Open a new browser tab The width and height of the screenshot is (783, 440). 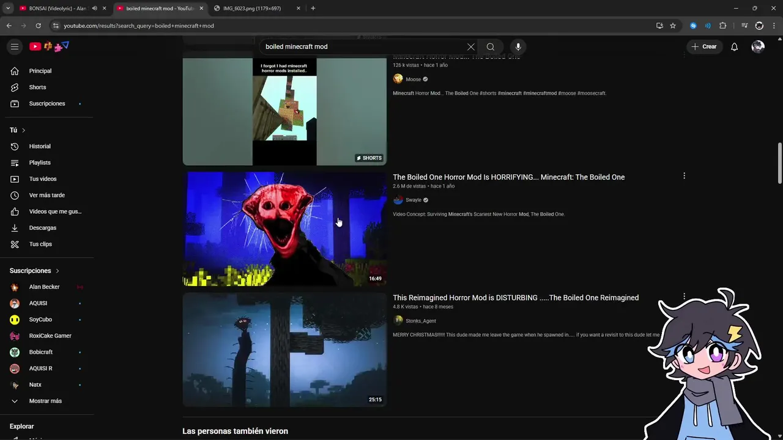pyautogui.click(x=313, y=9)
